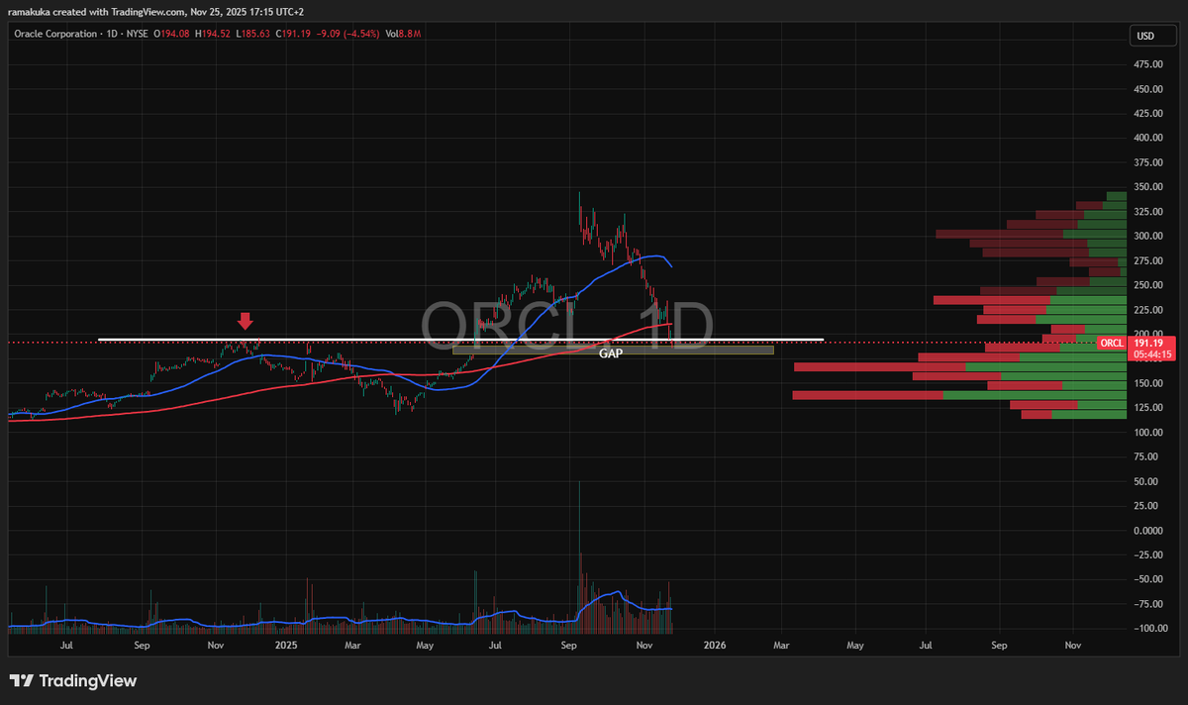Click the 2026 label on the time axis

coord(715,645)
